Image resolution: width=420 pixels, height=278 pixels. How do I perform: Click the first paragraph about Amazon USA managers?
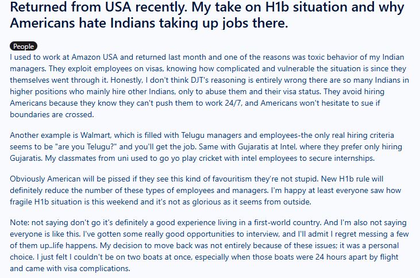207,86
